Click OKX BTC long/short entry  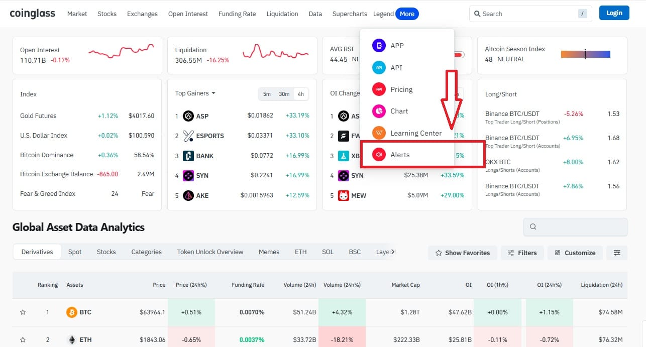click(x=552, y=165)
